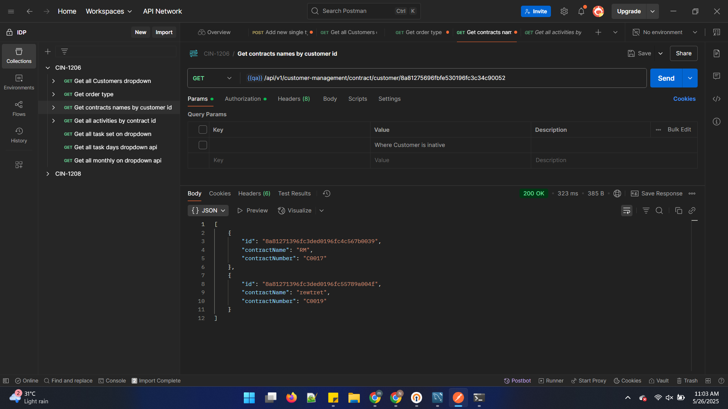Open the Send options arrow
Viewport: 728px width, 409px height.
[x=690, y=78]
